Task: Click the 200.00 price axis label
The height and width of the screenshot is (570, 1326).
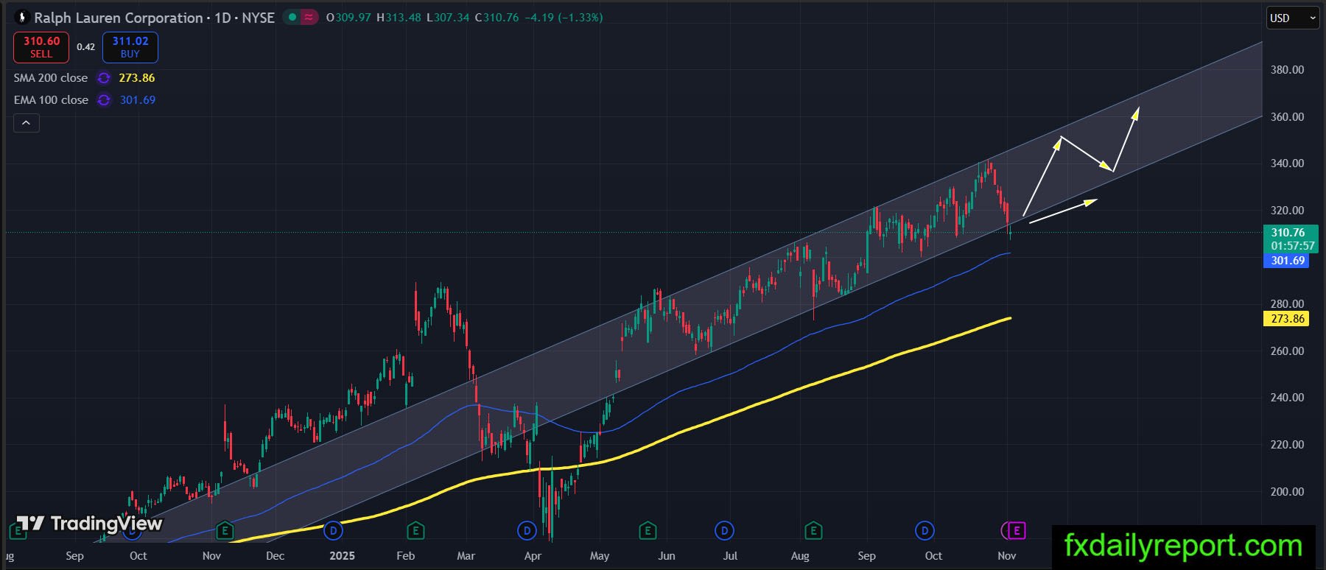Action: coord(1288,492)
